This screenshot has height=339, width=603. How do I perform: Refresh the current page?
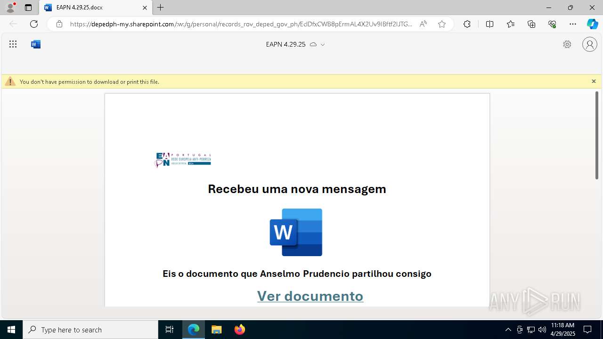pos(34,24)
